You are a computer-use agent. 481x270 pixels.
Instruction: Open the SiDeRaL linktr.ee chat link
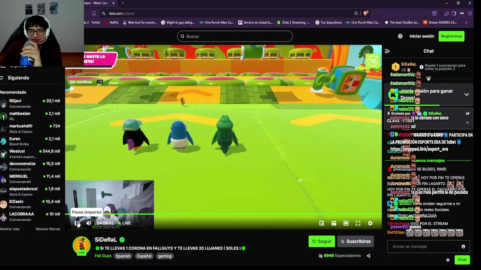click(x=412, y=216)
